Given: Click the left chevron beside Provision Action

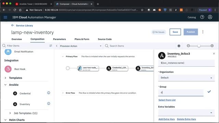Looking at the screenshot, I should tap(56, 46).
